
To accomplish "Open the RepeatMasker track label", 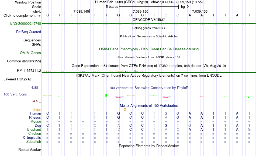I will (30, 150).
